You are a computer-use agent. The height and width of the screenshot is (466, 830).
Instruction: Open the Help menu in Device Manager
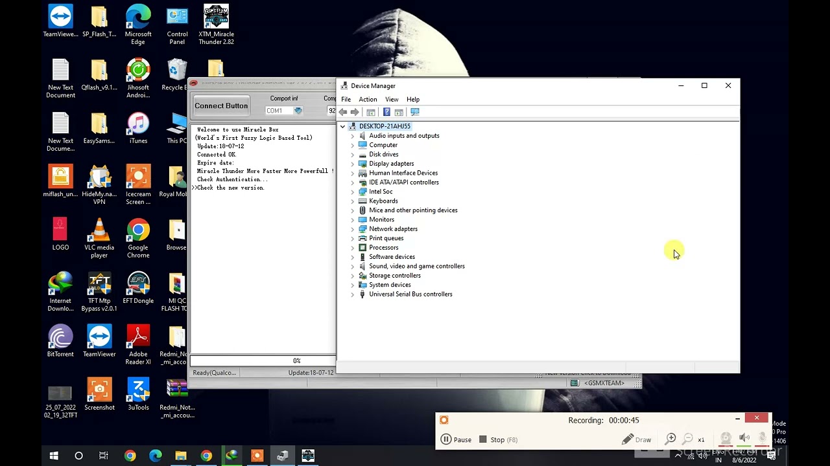[413, 100]
